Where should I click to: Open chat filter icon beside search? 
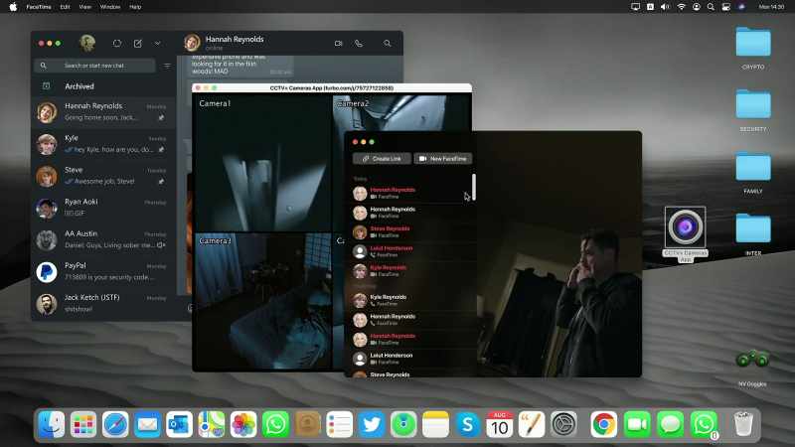point(167,66)
